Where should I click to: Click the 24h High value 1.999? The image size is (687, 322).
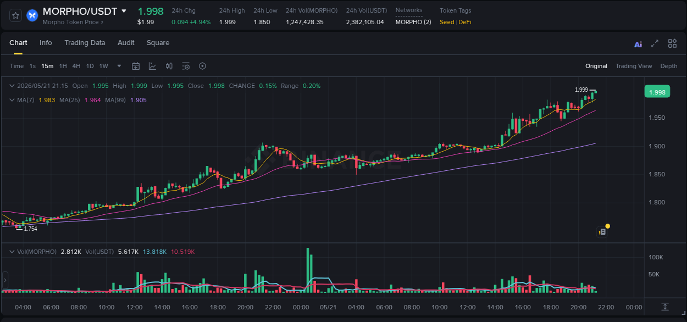(x=228, y=22)
